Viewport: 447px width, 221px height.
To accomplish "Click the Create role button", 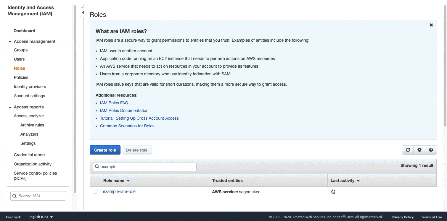I will (105, 150).
